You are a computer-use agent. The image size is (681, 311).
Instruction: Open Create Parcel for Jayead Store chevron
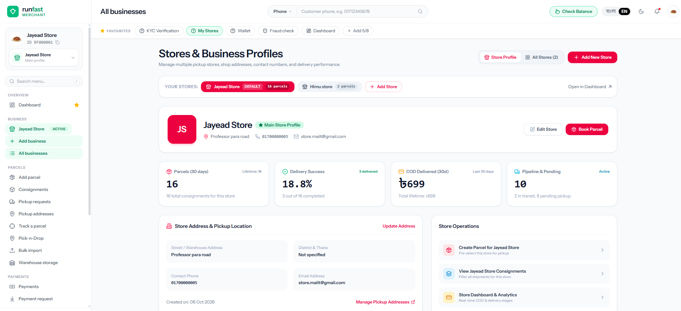click(603, 250)
